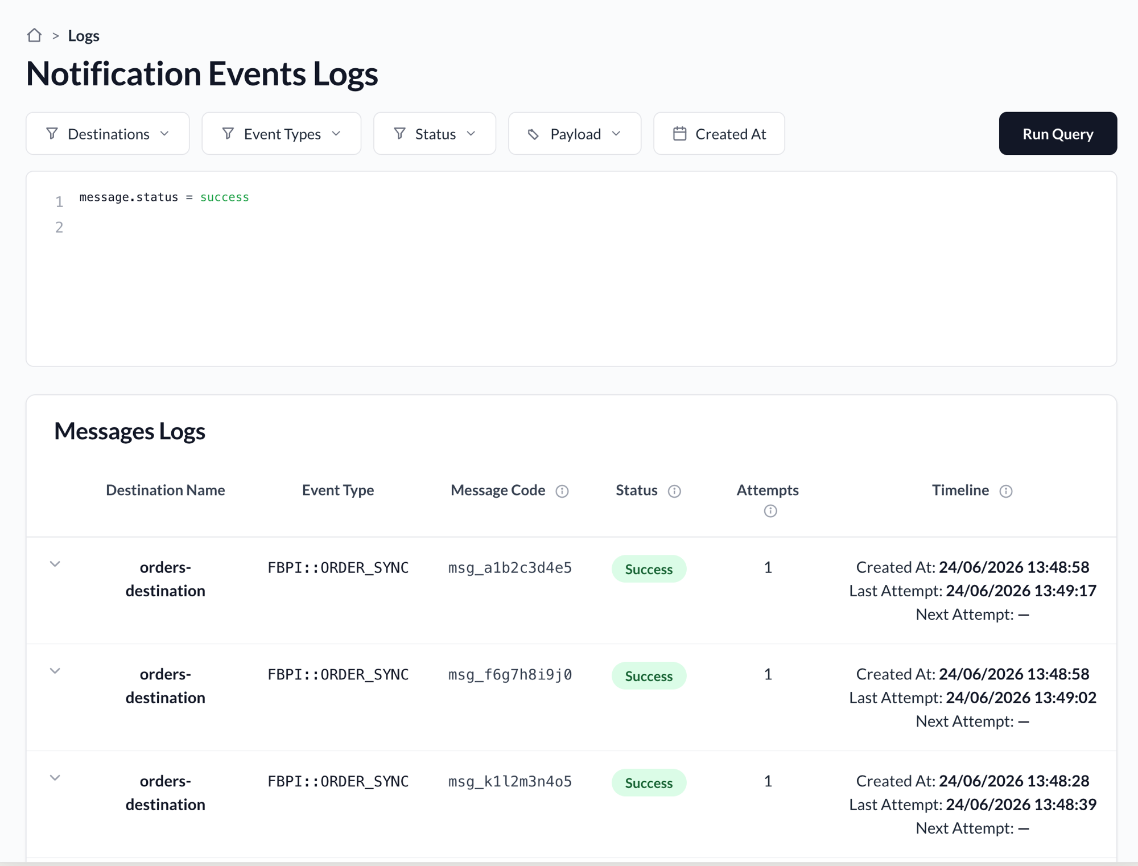
Task: Click the Status column header
Action: point(637,490)
